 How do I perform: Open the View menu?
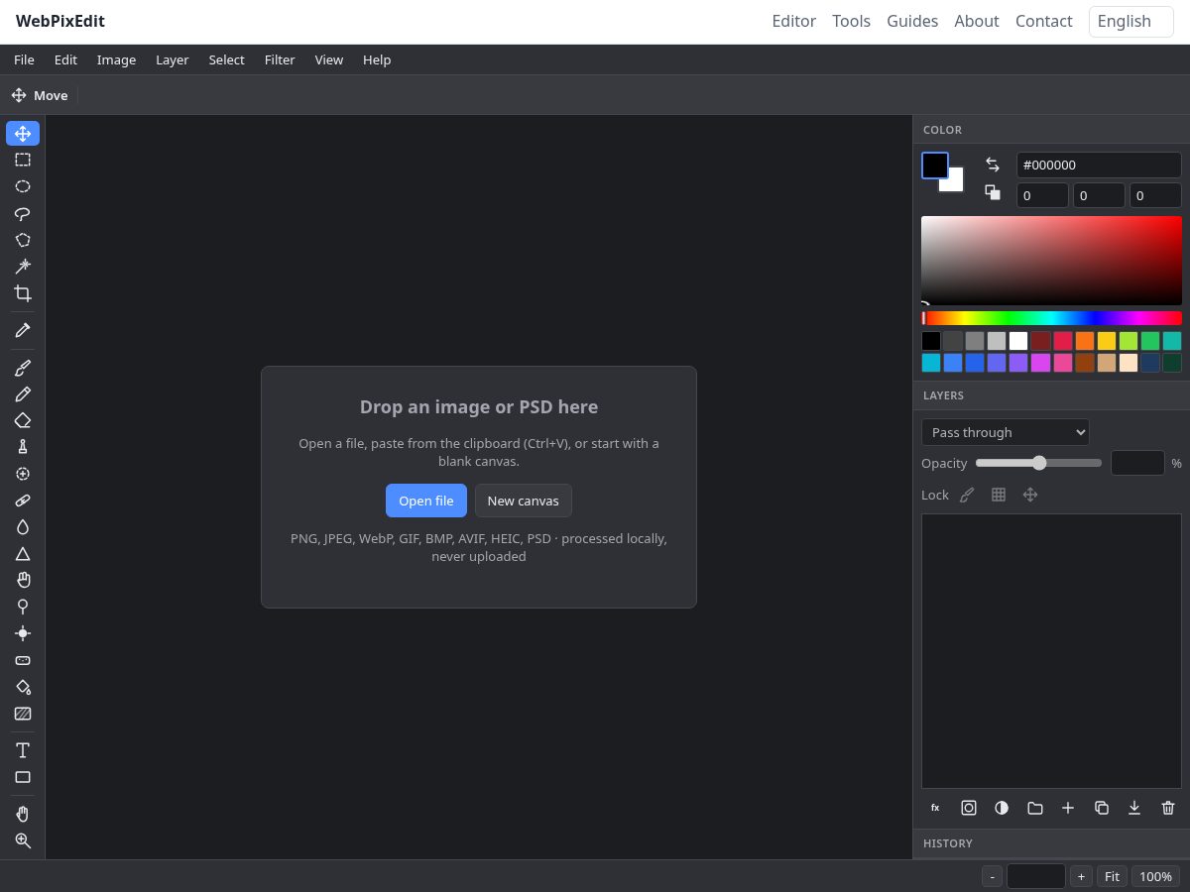329,59
